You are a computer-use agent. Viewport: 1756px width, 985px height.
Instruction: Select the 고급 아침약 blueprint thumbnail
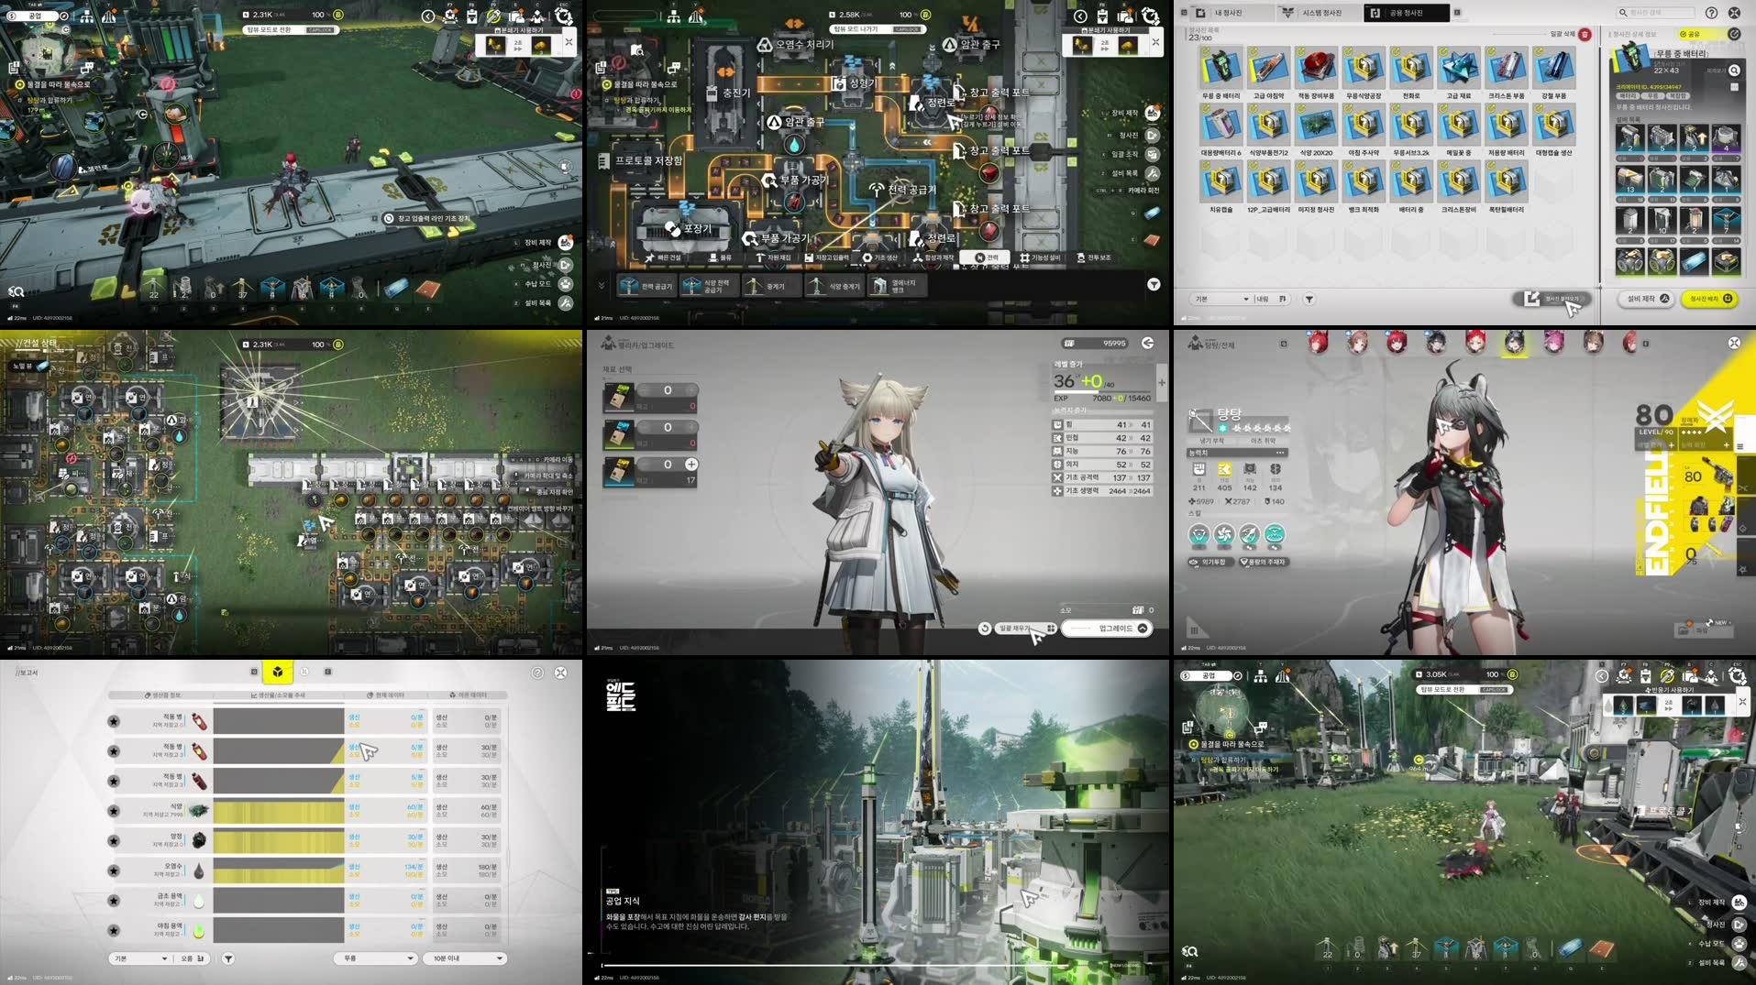click(1268, 68)
